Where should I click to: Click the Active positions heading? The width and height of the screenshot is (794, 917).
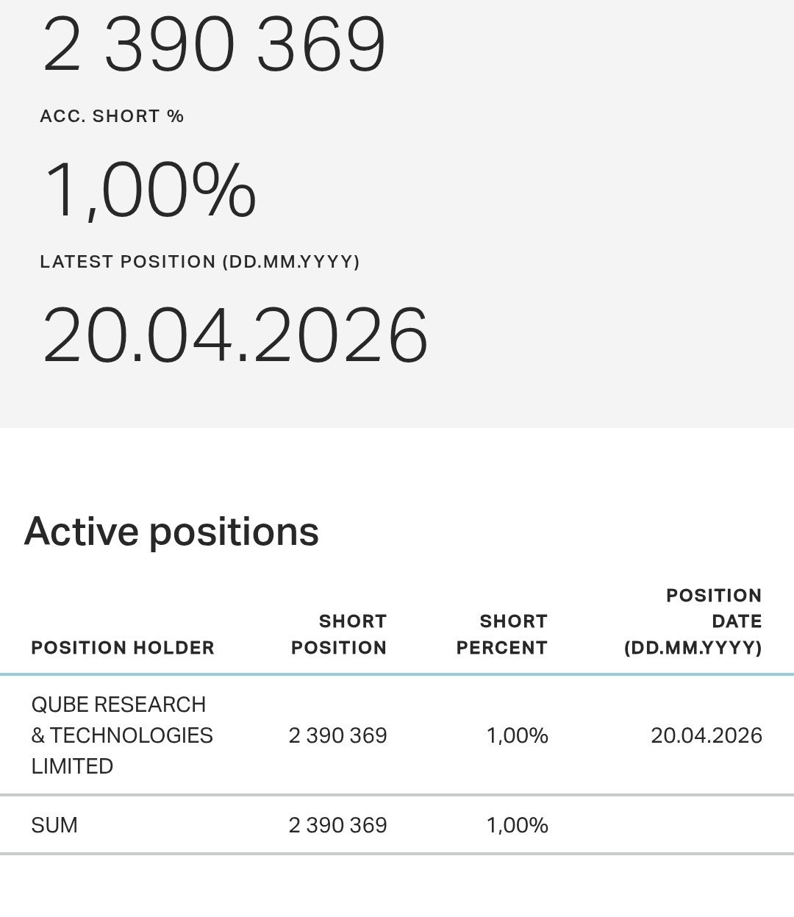tap(171, 531)
